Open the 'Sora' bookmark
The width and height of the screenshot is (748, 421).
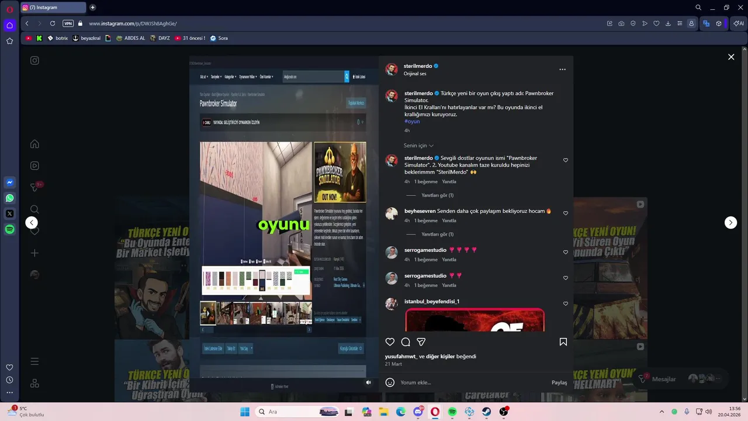click(x=219, y=38)
